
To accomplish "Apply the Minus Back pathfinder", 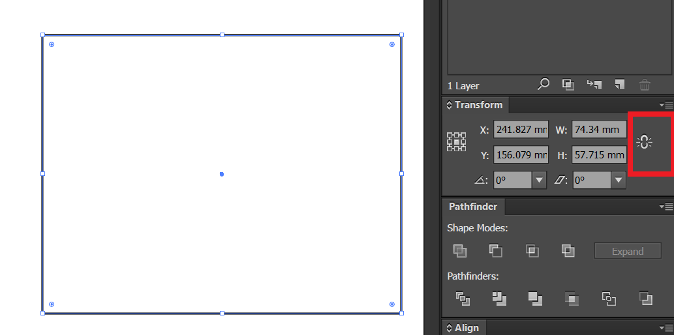I will (646, 299).
